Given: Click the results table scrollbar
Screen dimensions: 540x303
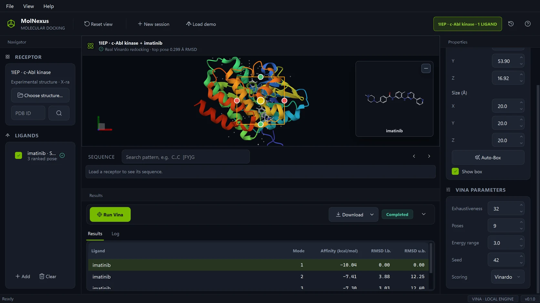Looking at the screenshot, I should pyautogui.click(x=431, y=258).
